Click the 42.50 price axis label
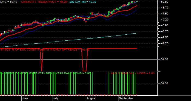The image size is (191, 101). point(165,37)
